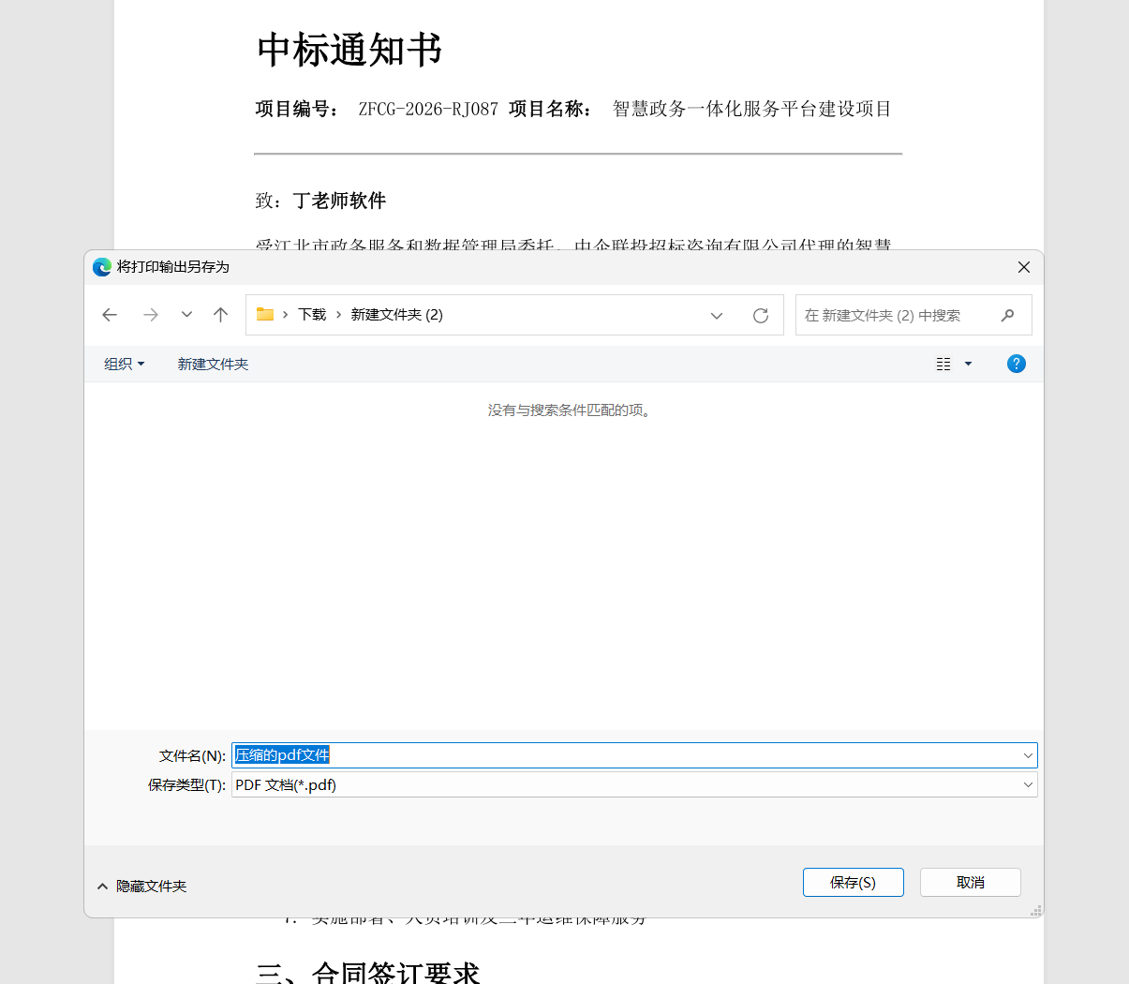1129x984 pixels.
Task: Expand the file name dropdown arrow
Action: point(1029,755)
